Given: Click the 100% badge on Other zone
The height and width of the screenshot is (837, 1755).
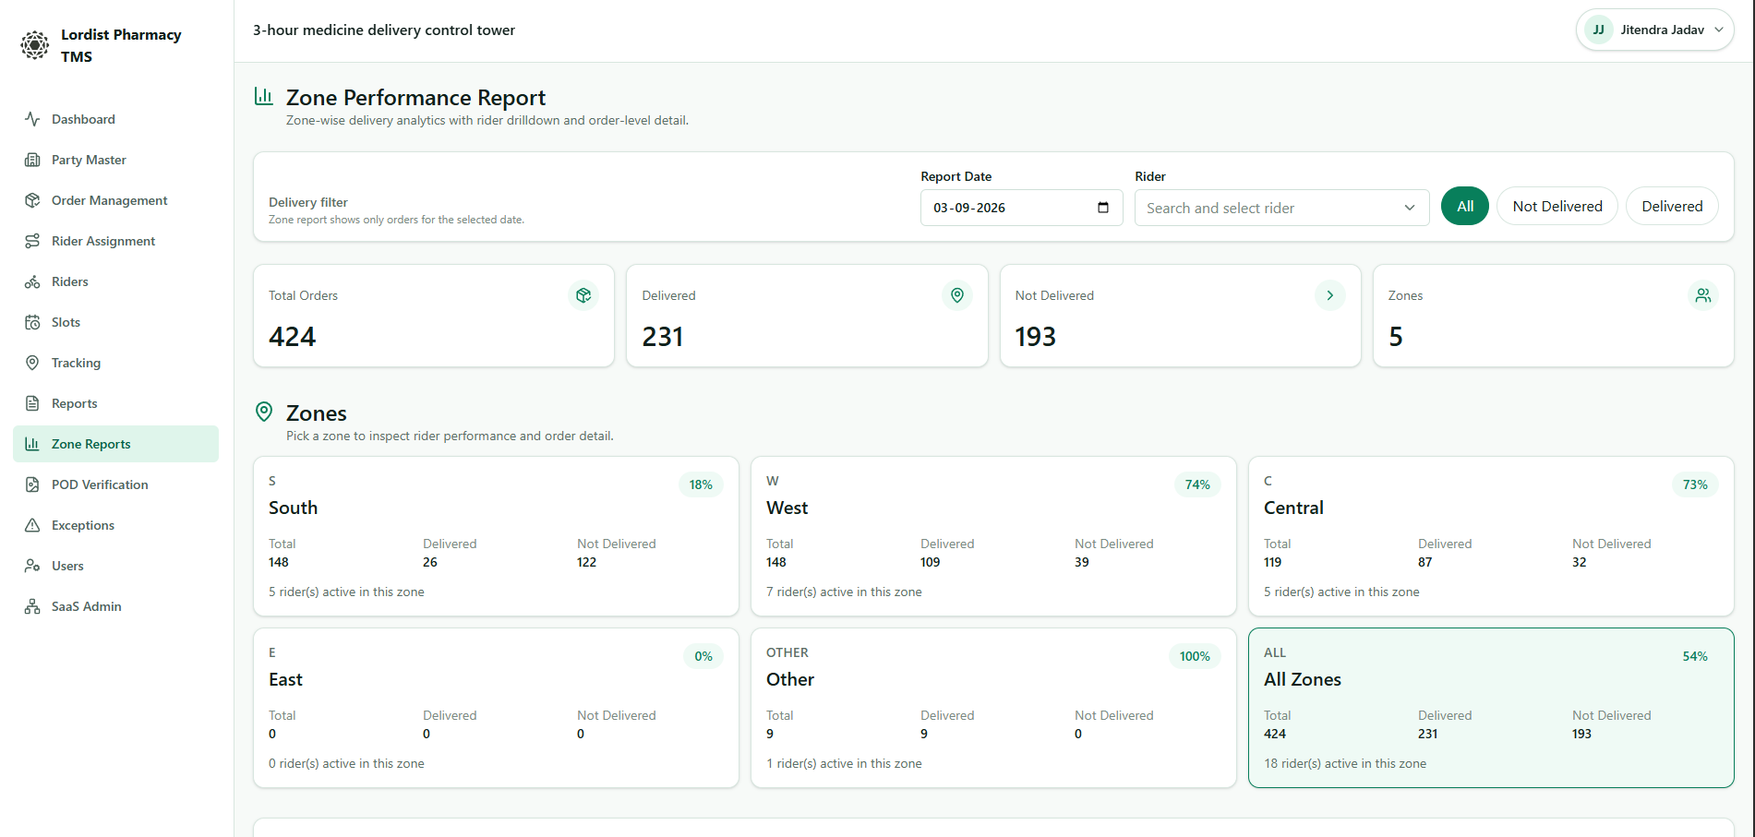Looking at the screenshot, I should click(1195, 656).
